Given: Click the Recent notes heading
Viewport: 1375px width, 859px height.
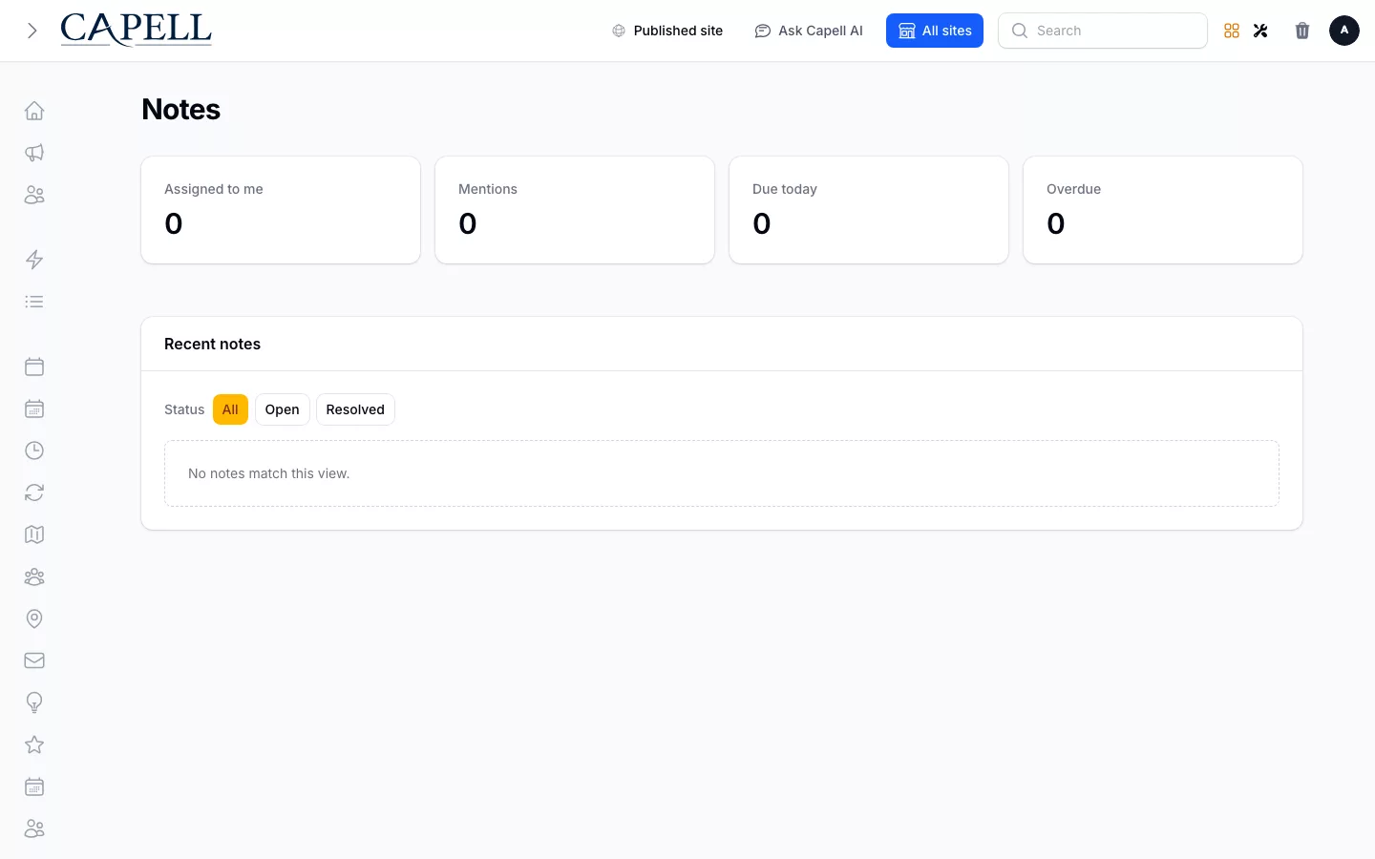Looking at the screenshot, I should 212,344.
